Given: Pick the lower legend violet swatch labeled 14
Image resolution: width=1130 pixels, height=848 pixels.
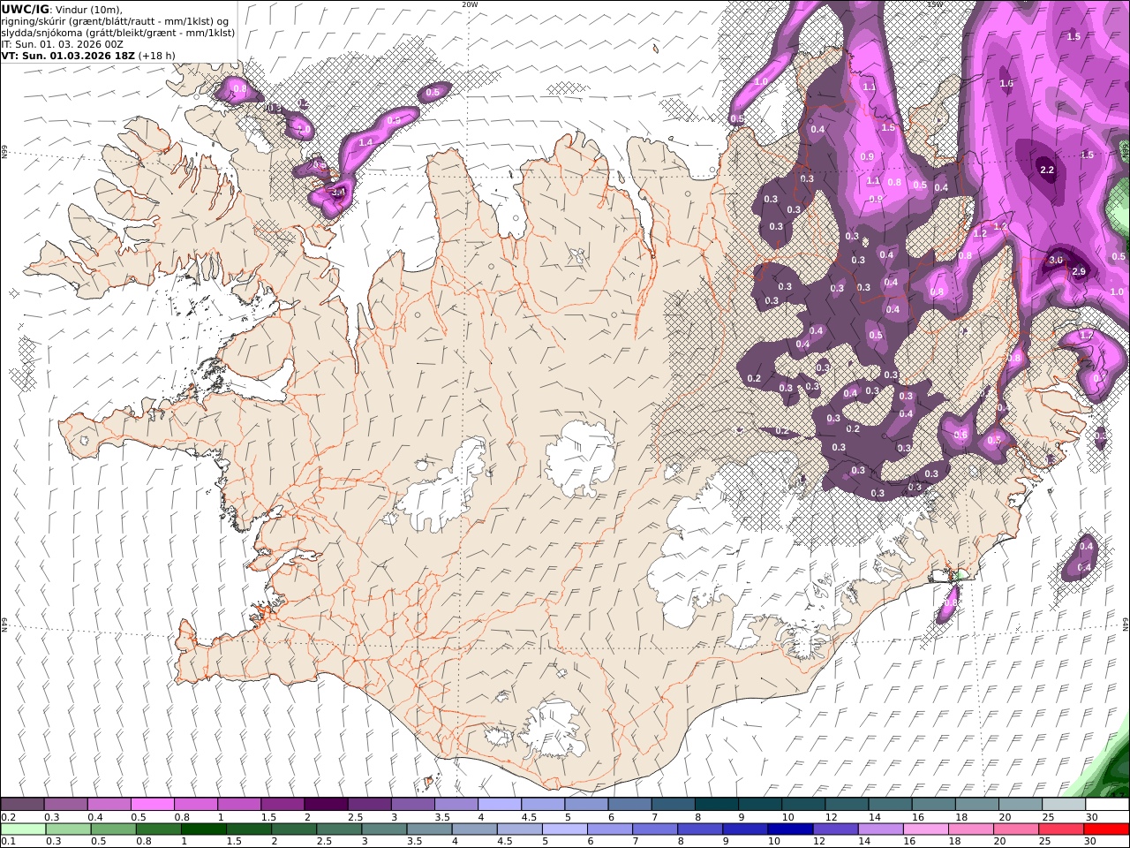Looking at the screenshot, I should click(x=881, y=829).
